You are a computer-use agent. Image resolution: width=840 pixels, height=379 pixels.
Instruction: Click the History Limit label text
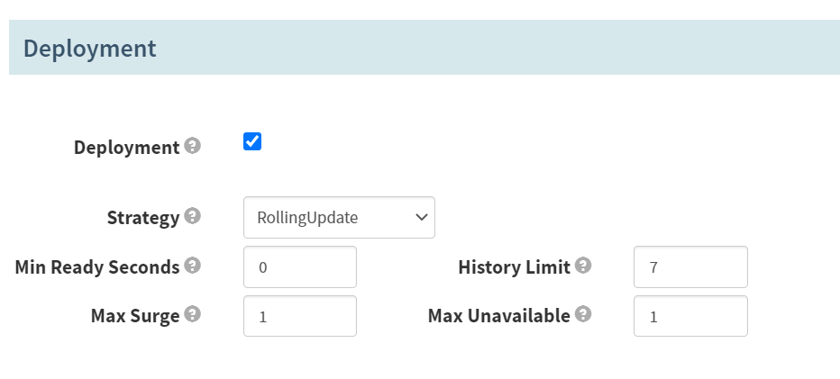tap(515, 267)
